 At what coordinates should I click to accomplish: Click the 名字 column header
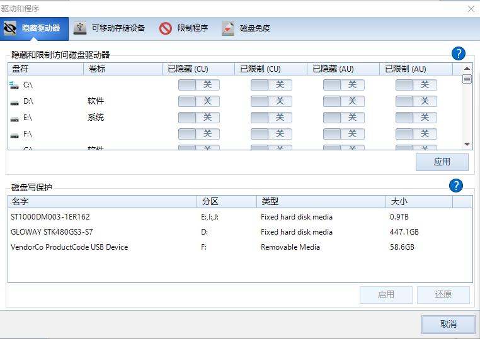coord(103,202)
